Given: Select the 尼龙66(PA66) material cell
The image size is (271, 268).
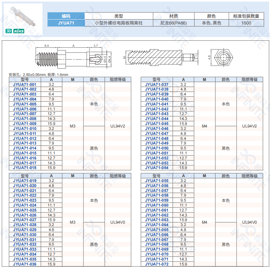Looking at the screenshot, I should tap(174, 23).
